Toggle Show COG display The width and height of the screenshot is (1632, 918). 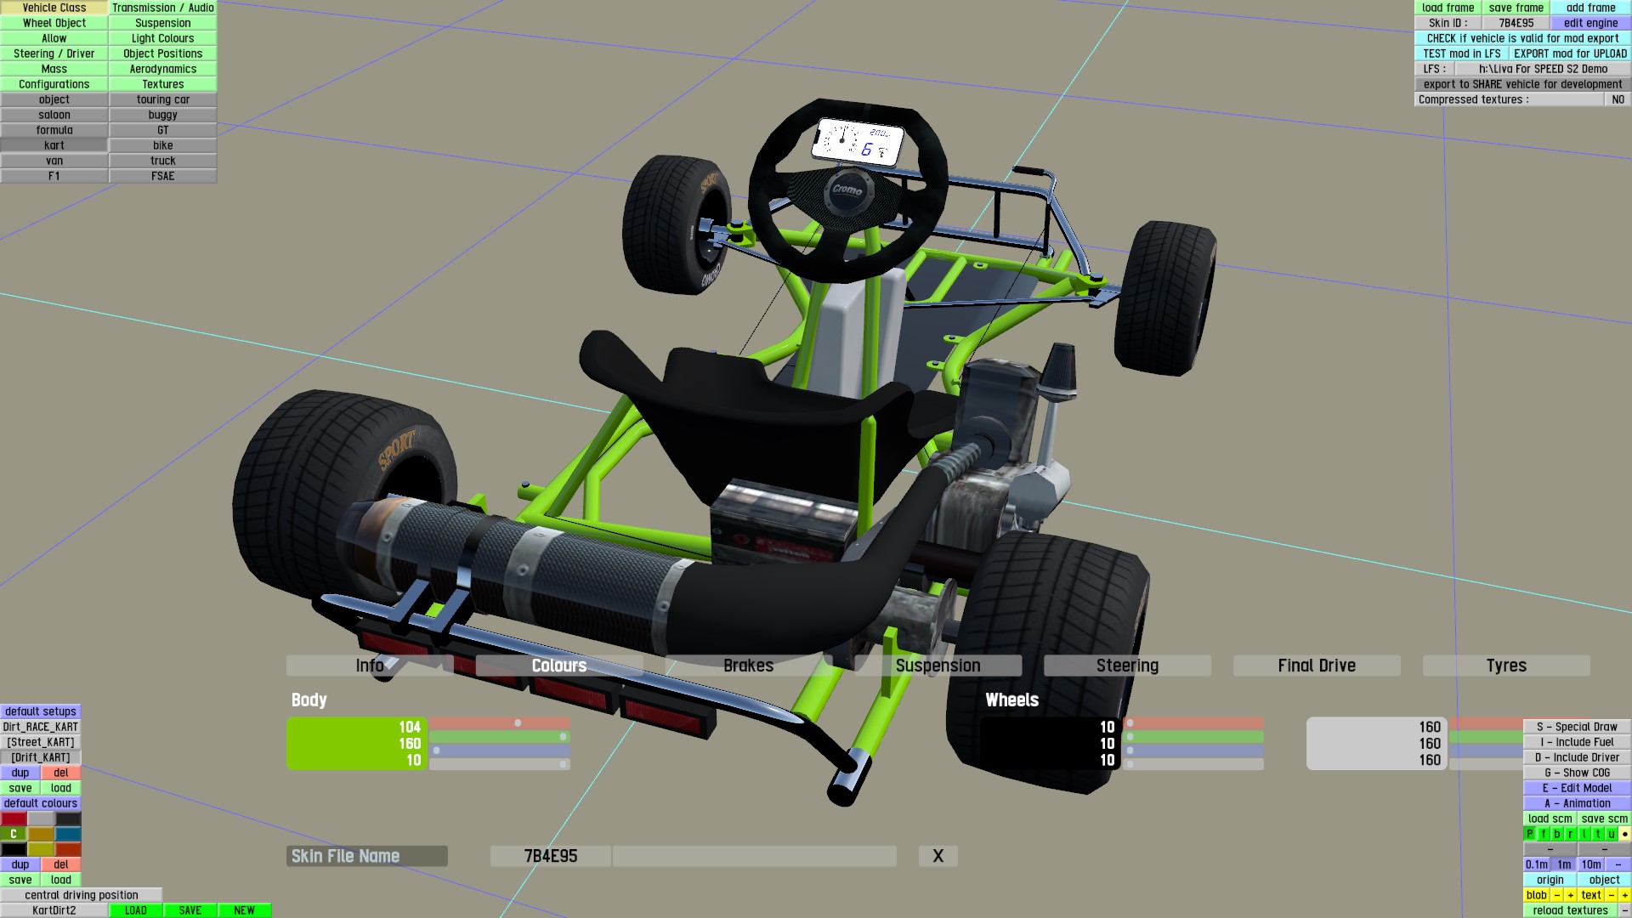tap(1577, 773)
